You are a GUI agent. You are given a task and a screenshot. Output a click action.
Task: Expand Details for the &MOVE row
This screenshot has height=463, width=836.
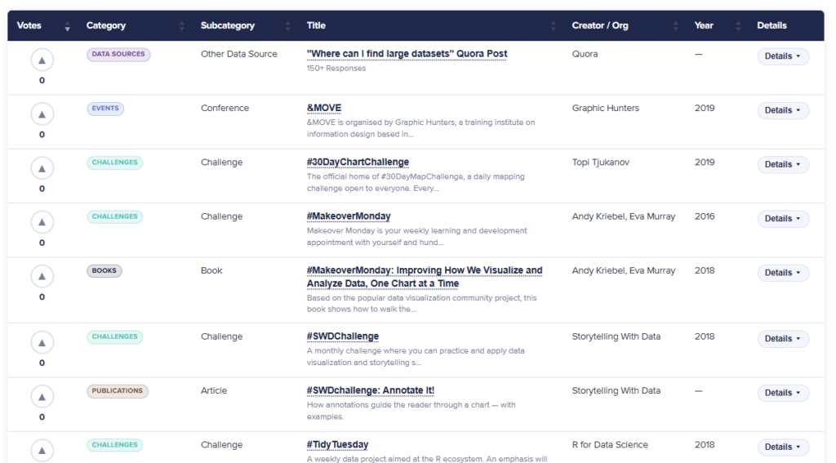783,110
